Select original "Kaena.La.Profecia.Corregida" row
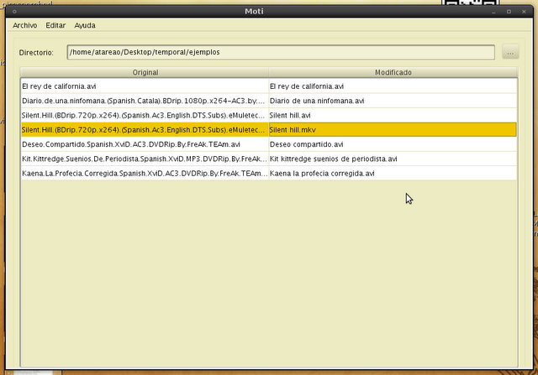The width and height of the screenshot is (538, 375). pyautogui.click(x=145, y=174)
